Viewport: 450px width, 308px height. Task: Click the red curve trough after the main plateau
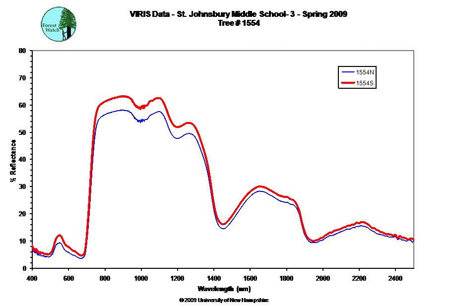[x=223, y=225]
